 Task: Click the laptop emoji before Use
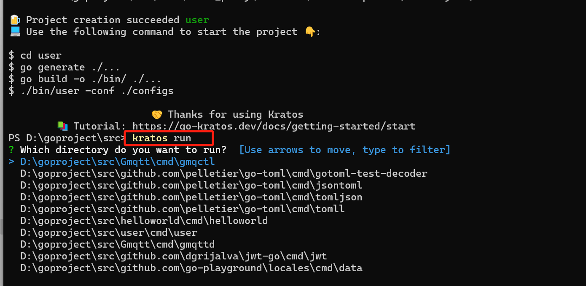click(x=15, y=32)
